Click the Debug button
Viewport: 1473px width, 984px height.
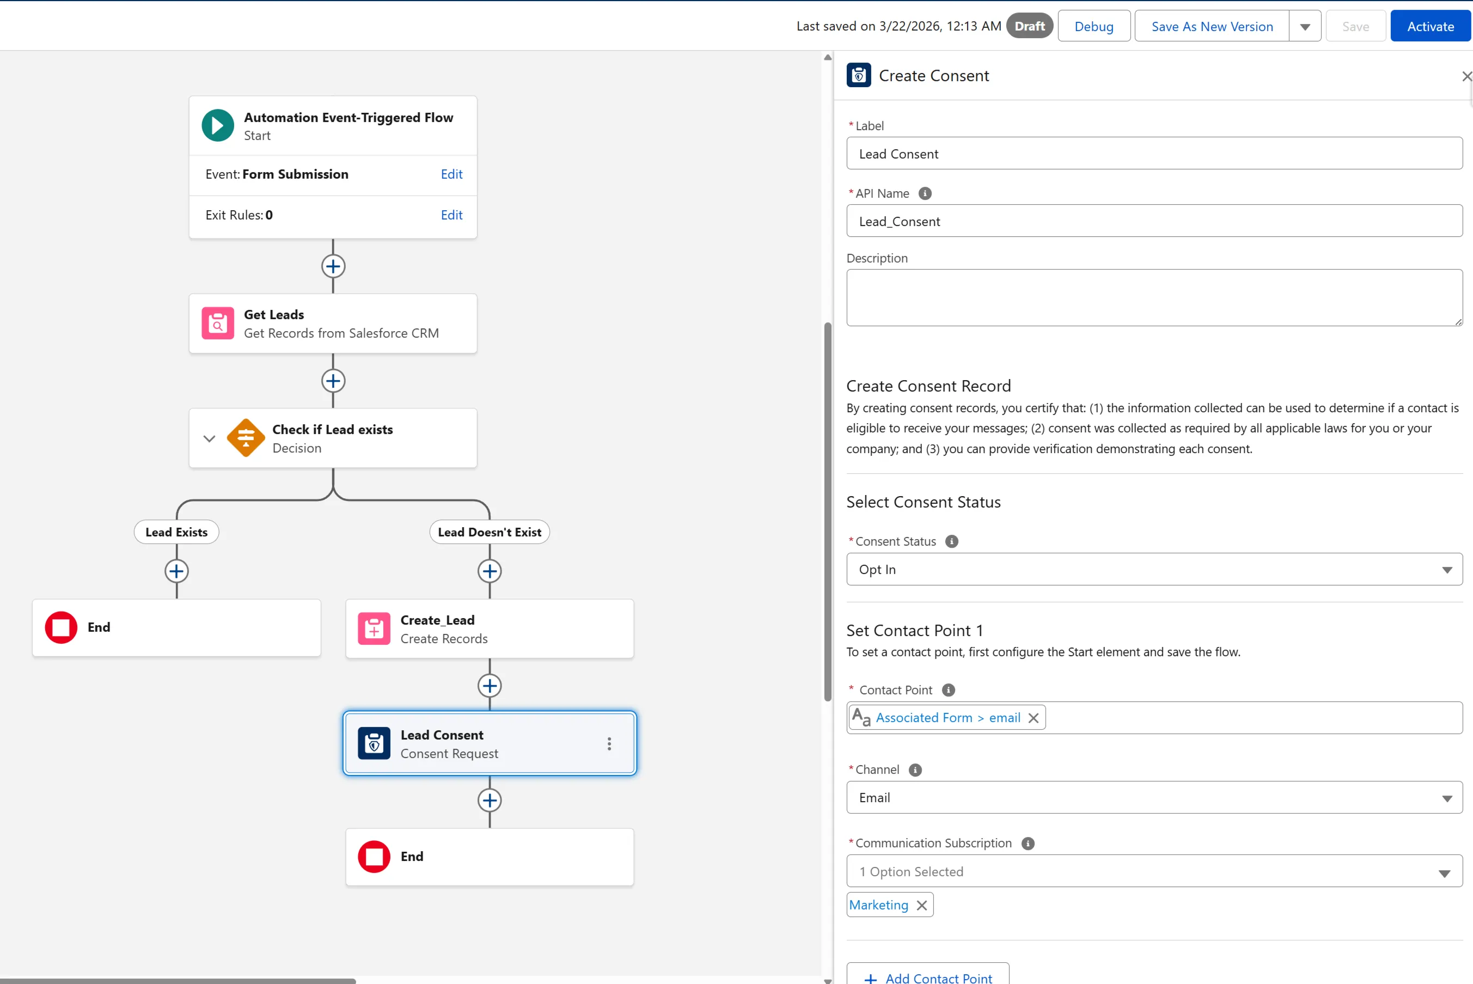click(1094, 26)
